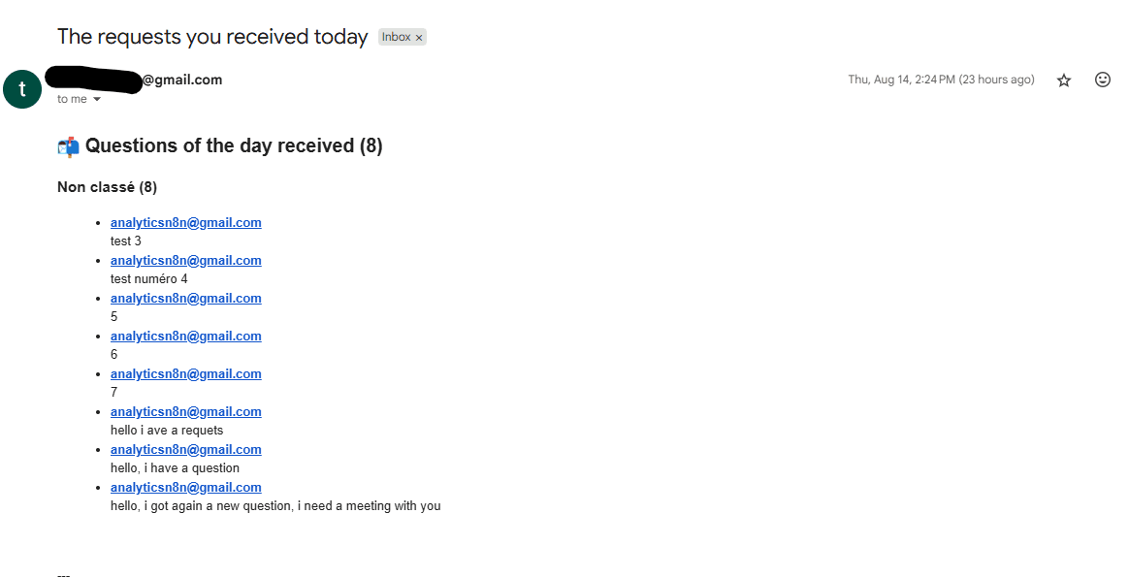Image resolution: width=1129 pixels, height=578 pixels.
Task: Open the email link above message '5'
Action: [x=186, y=298]
